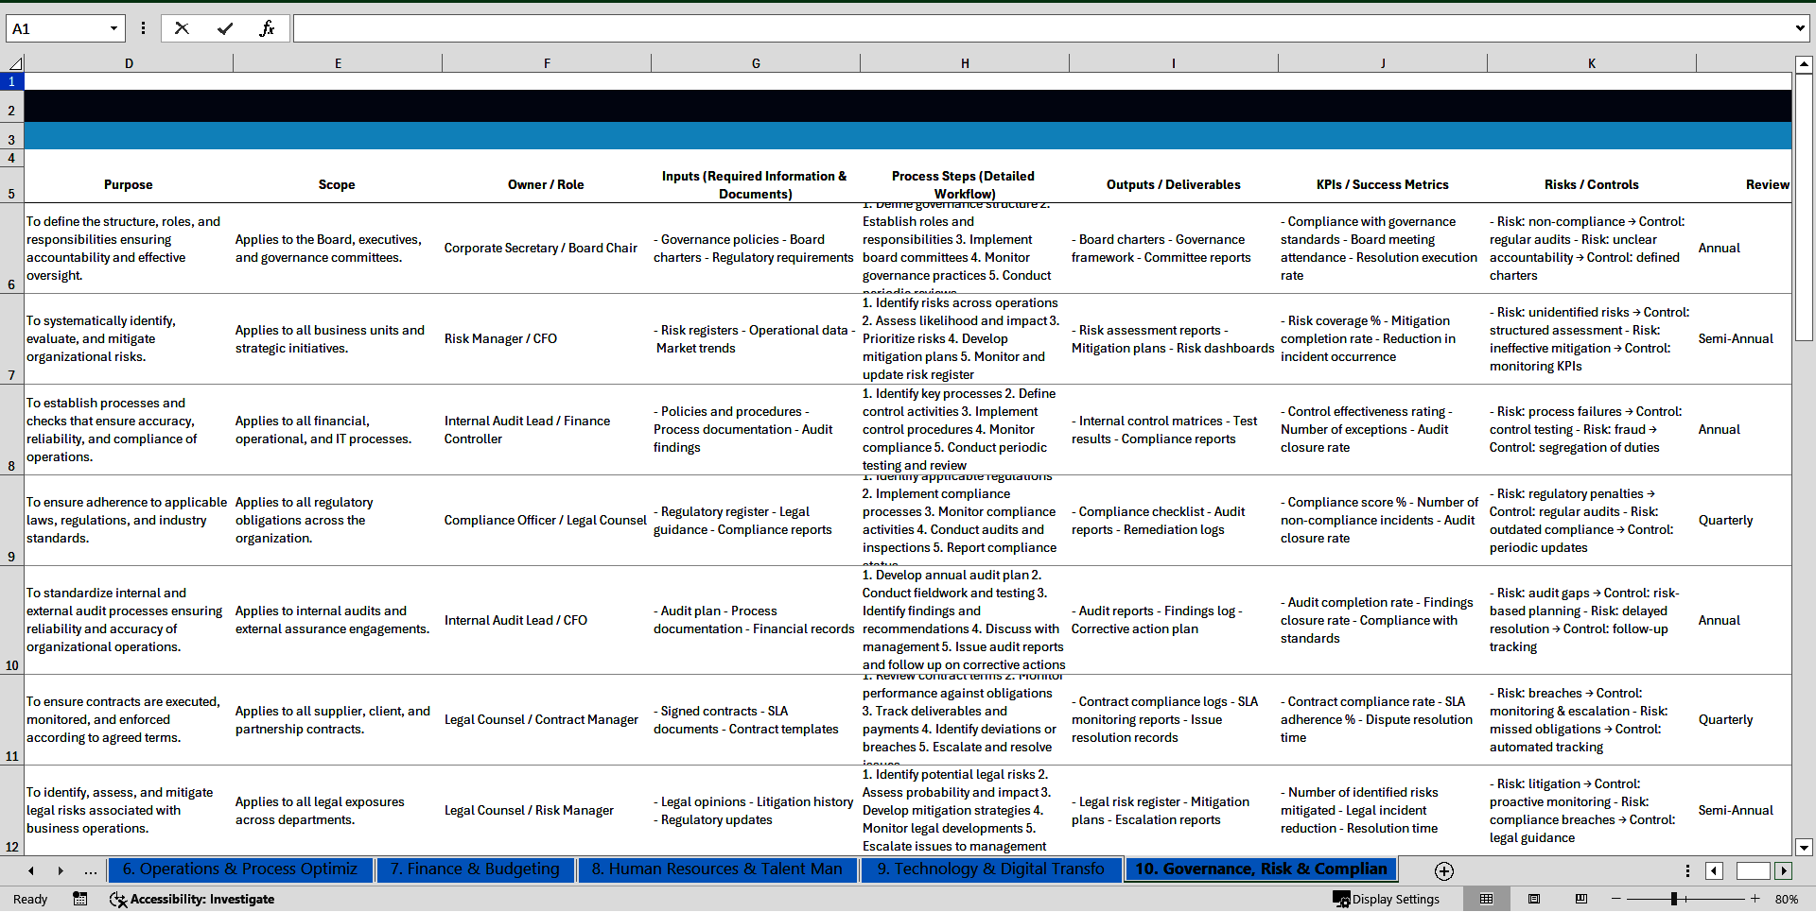This screenshot has width=1816, height=912.
Task: Click the Enter checkmark icon
Action: point(224,28)
